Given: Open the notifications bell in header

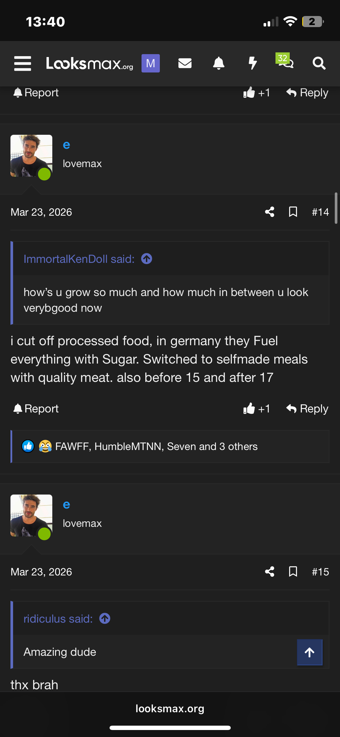Looking at the screenshot, I should pyautogui.click(x=219, y=63).
